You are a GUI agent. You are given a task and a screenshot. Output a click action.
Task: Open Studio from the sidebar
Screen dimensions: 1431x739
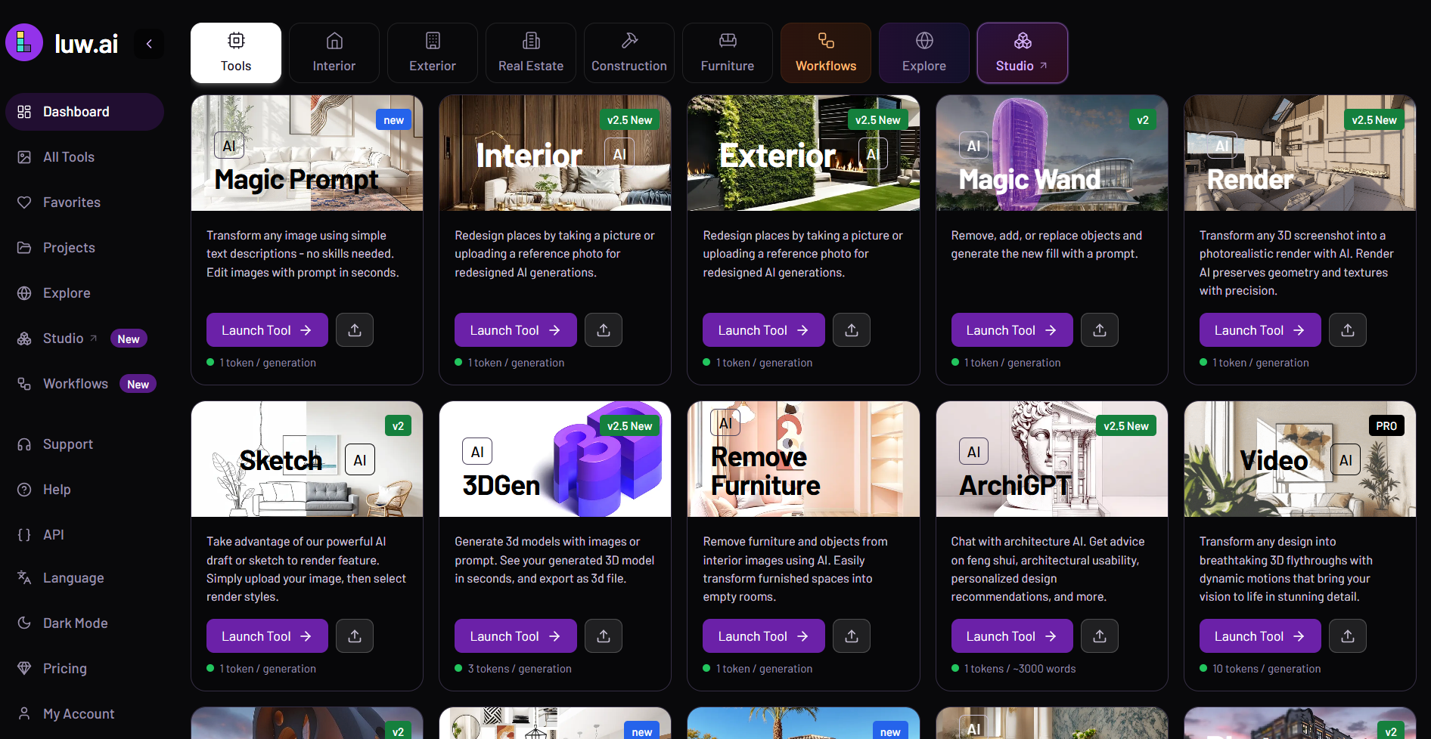[x=85, y=339]
